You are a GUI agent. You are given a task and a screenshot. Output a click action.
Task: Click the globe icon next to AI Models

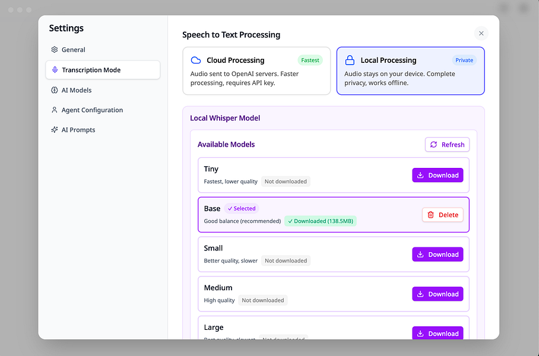point(55,90)
